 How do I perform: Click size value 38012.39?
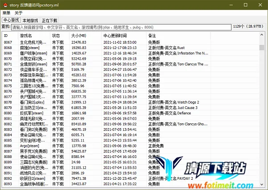tap(79, 81)
